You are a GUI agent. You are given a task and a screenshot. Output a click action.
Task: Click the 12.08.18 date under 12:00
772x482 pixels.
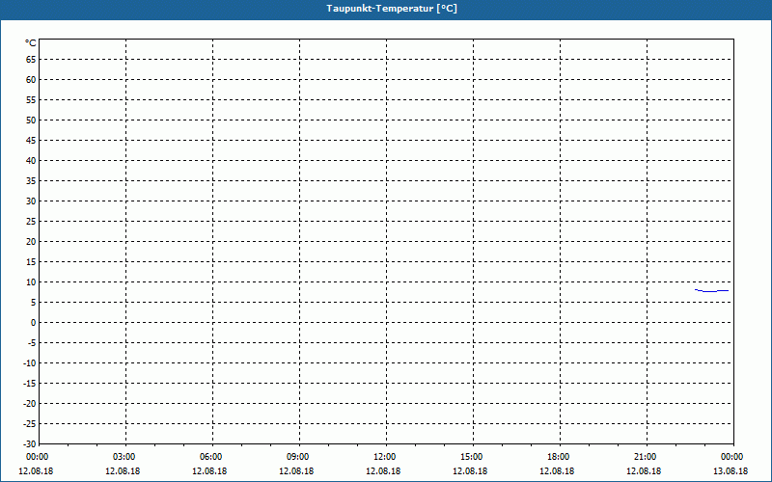click(383, 471)
